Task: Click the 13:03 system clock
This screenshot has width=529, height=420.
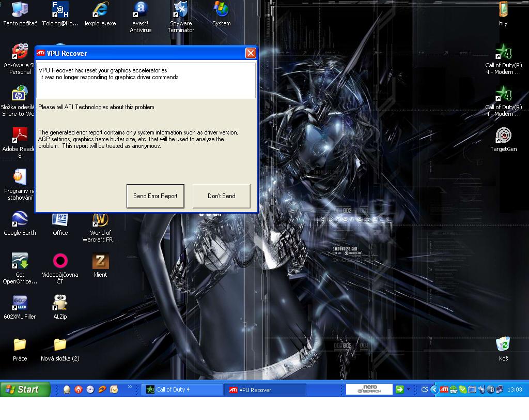Action: point(515,389)
